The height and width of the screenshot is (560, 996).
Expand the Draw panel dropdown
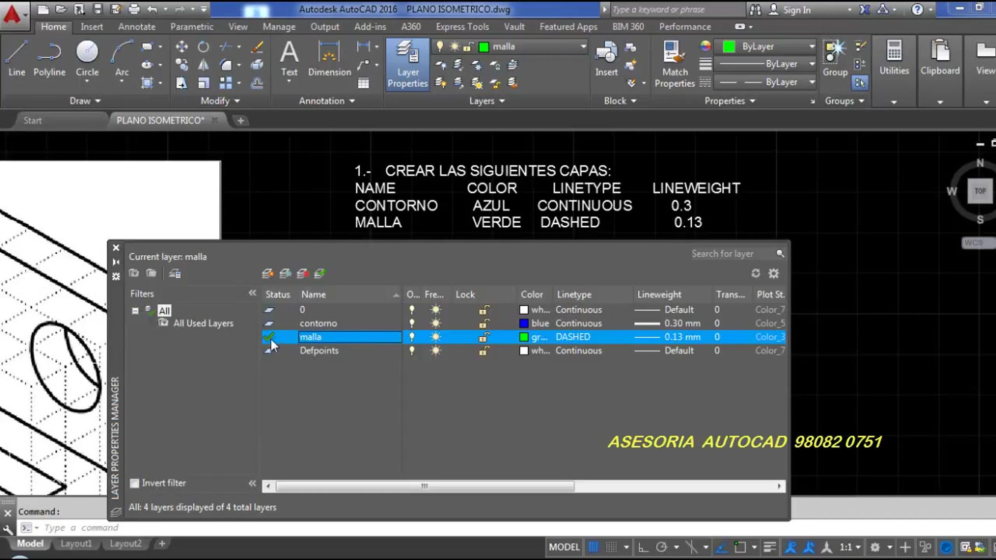click(85, 101)
